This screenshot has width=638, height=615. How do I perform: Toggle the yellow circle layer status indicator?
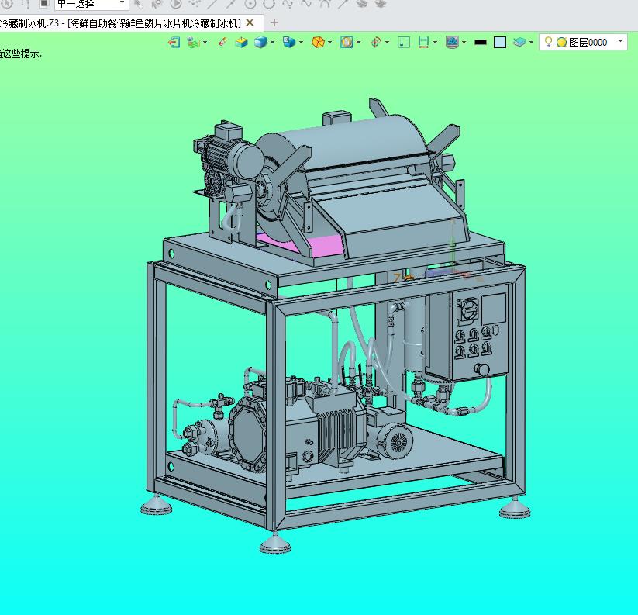click(x=561, y=43)
